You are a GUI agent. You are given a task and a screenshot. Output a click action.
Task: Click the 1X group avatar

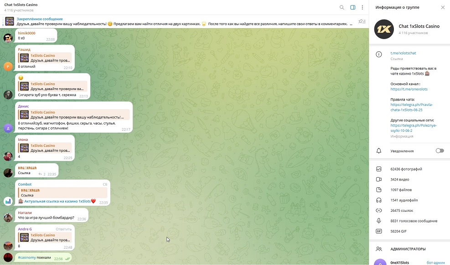click(384, 29)
